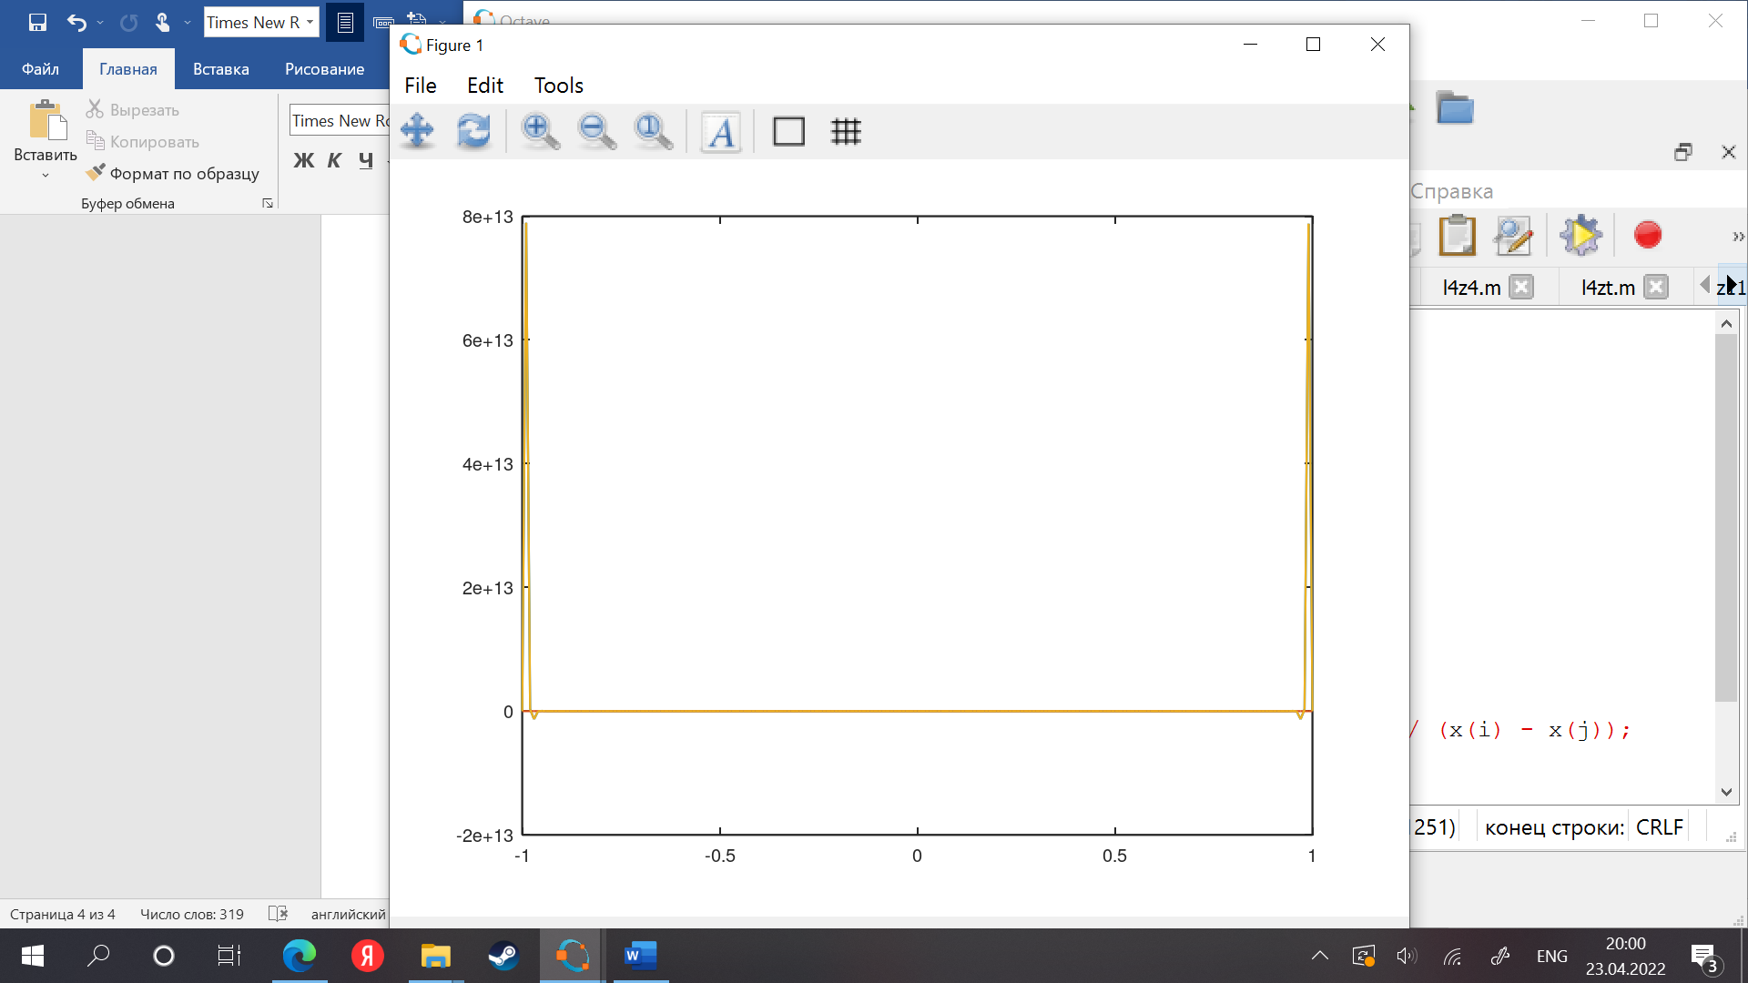Open the Tools menu in Figure 1
Viewport: 1748px width, 983px height.
click(x=558, y=86)
